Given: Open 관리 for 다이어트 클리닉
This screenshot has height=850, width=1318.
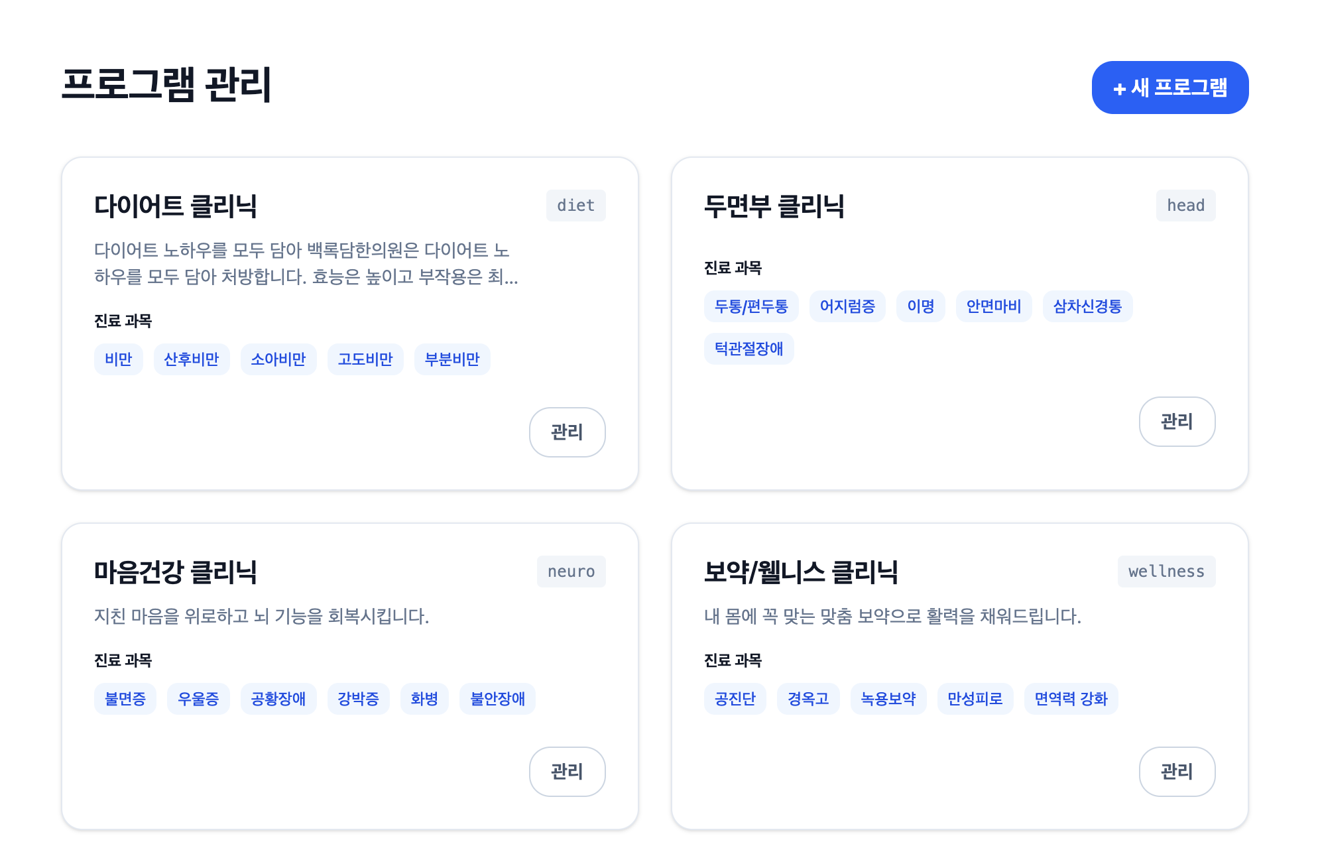Looking at the screenshot, I should 567,432.
